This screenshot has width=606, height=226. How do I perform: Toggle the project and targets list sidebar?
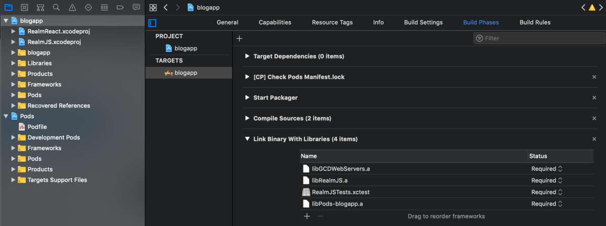click(153, 23)
